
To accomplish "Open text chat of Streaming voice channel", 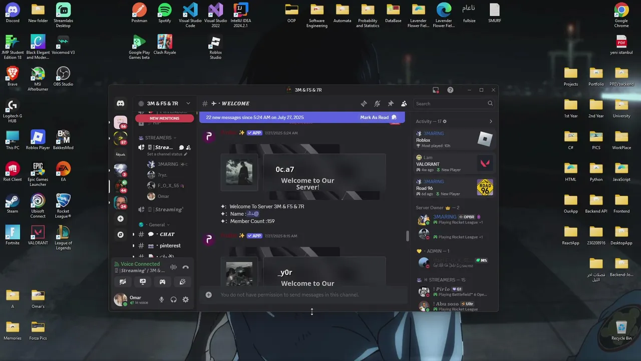I will 181,147.
